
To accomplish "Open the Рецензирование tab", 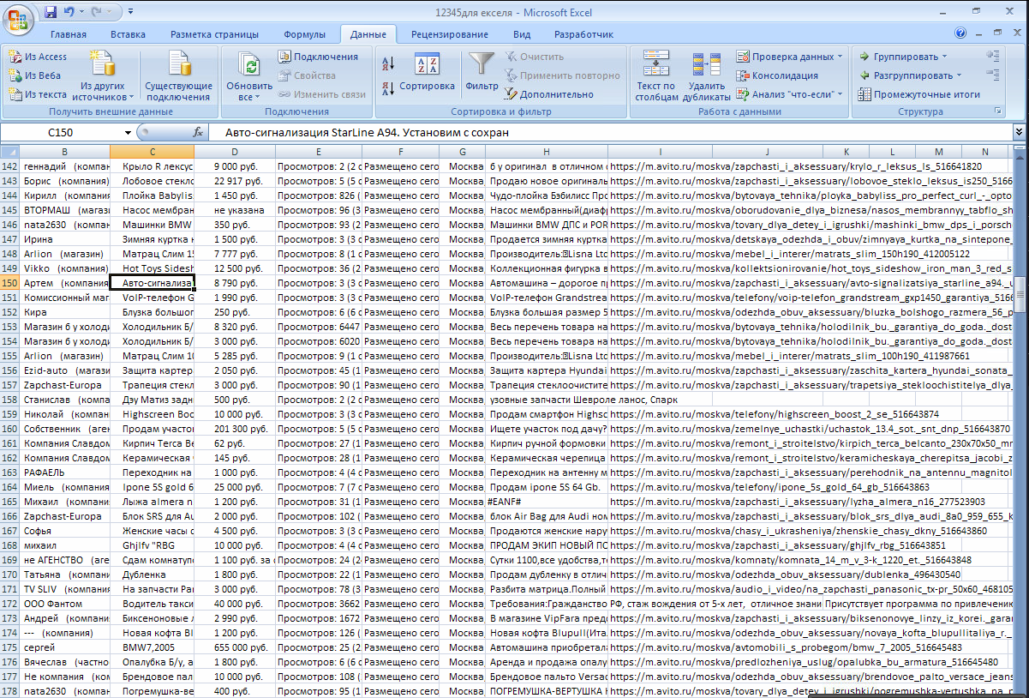I will coord(449,34).
